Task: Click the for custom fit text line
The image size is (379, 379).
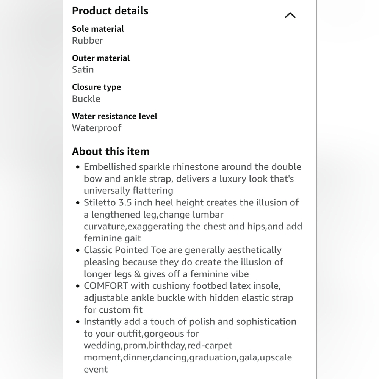Action: [x=113, y=310]
